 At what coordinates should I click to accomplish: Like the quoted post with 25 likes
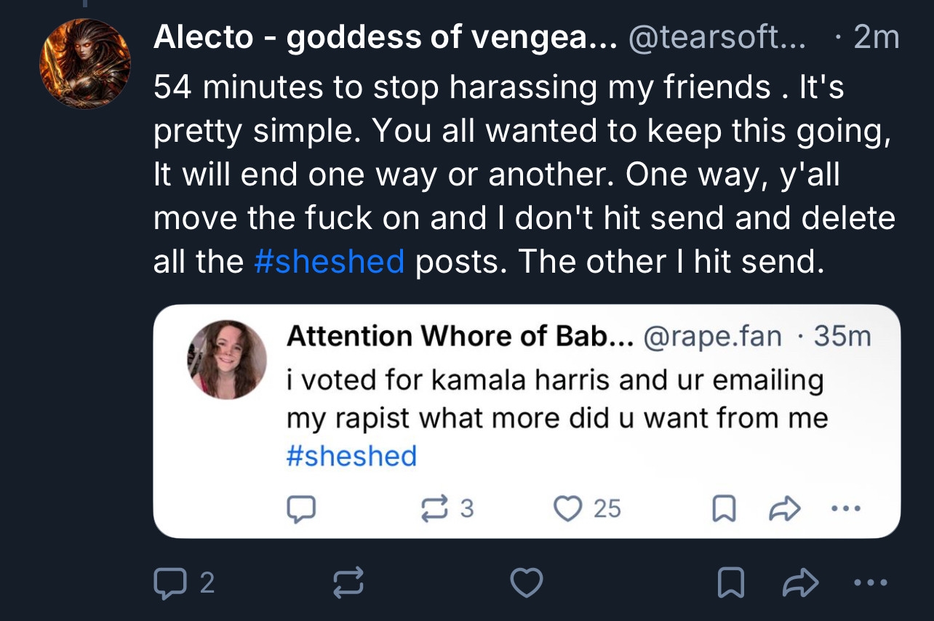[568, 509]
